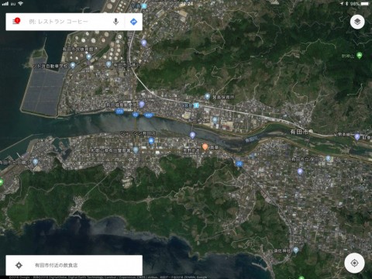Tap the explore icon on the bottom card
372x279 pixels.
19,265
